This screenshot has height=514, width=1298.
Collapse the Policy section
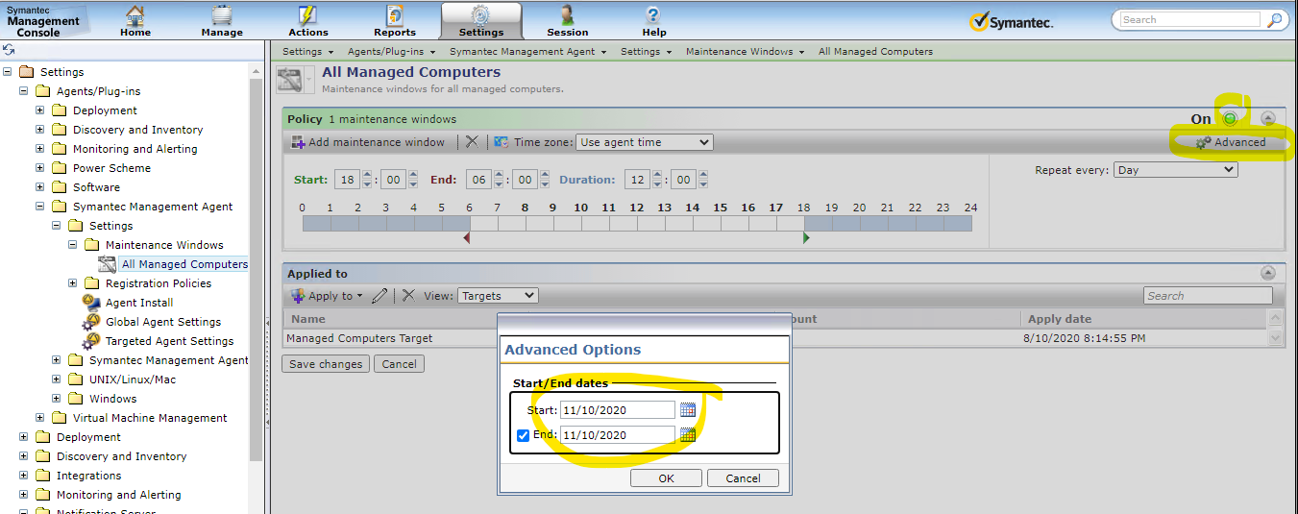click(x=1267, y=118)
